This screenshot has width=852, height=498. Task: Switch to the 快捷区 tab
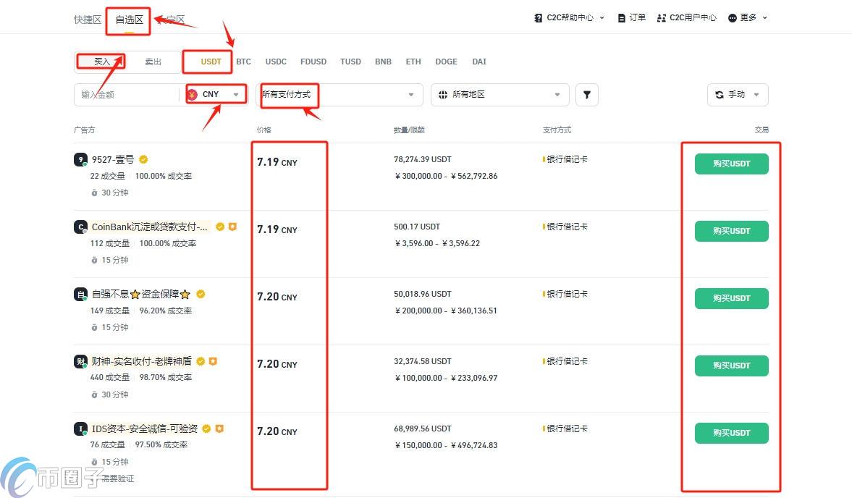point(87,20)
